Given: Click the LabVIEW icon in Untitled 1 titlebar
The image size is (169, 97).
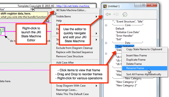Looking at the screenshot, I should point(105,6).
